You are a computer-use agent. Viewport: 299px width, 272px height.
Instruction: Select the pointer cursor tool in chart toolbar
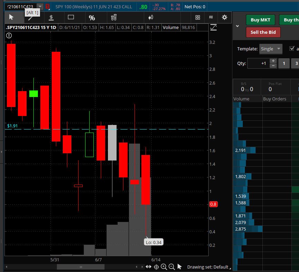(11, 17)
